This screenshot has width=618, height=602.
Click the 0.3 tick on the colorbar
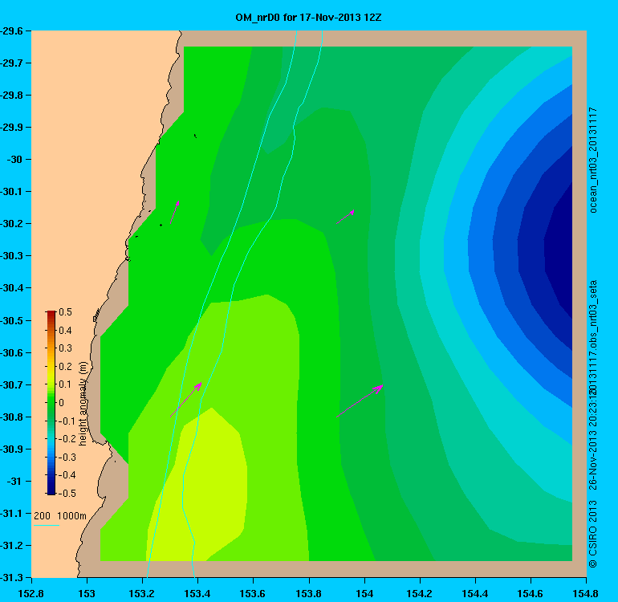pyautogui.click(x=66, y=348)
